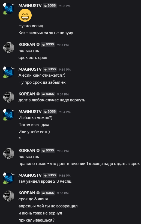Click the grinning face emoji in first message
The height and width of the screenshot is (224, 141).
(25, 15)
